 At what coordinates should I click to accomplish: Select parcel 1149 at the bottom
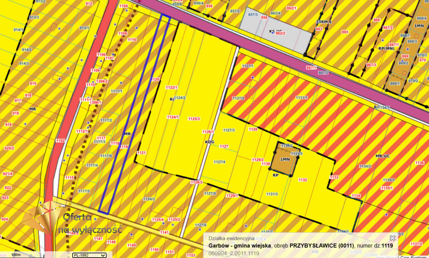click(x=132, y=245)
